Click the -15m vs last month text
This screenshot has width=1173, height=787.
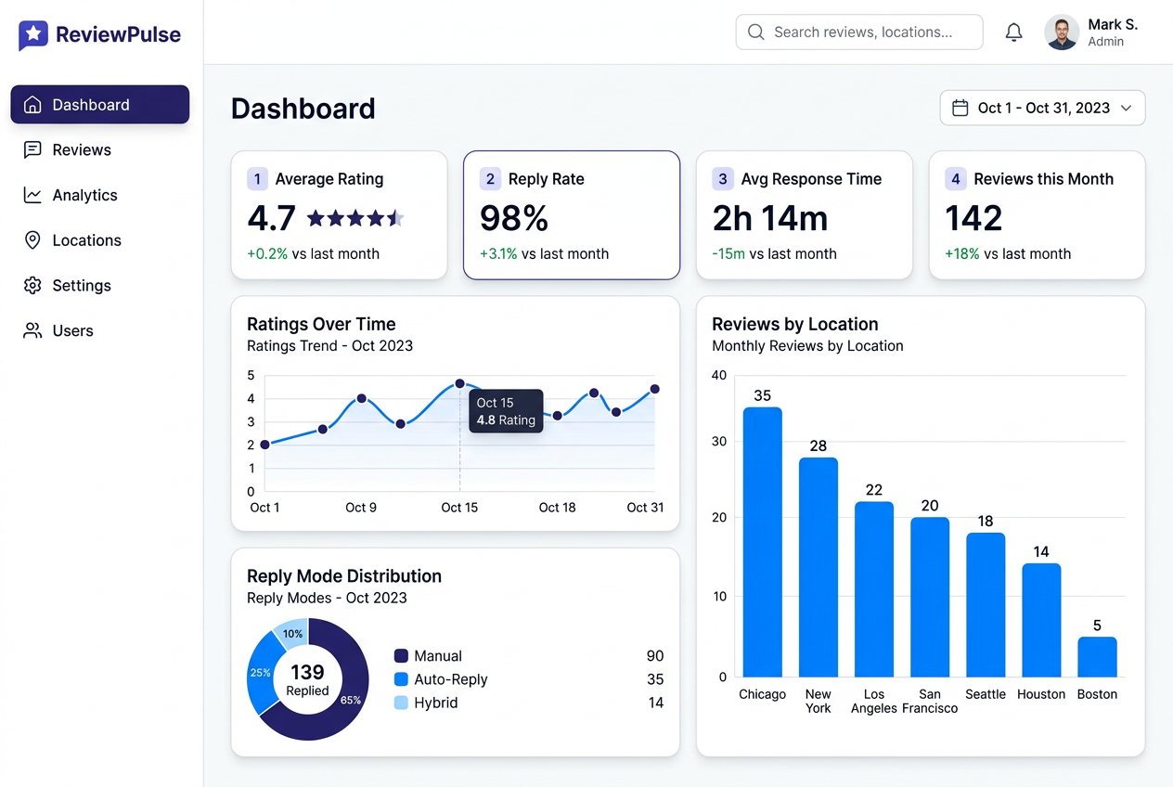tap(775, 253)
